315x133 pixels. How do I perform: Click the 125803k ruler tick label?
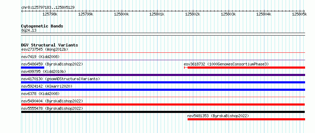click(x=228, y=14)
